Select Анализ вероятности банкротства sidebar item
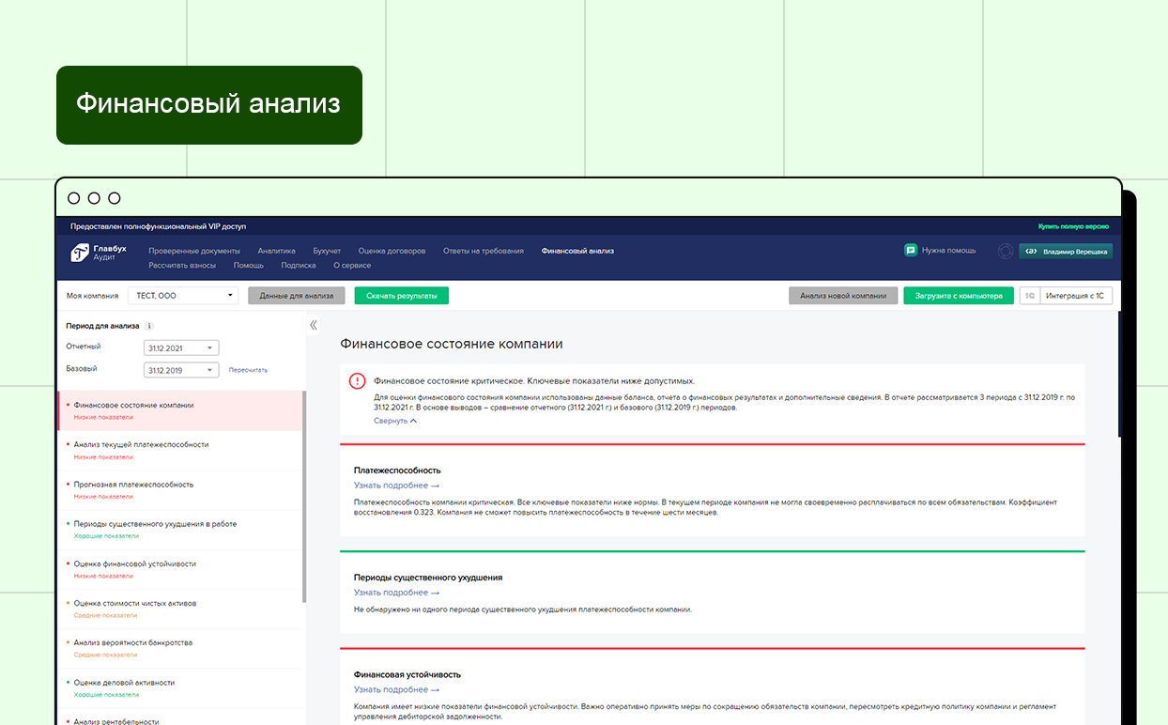This screenshot has height=725, width=1168. [x=180, y=648]
